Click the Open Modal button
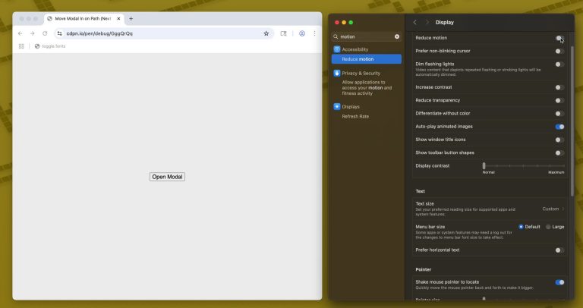The width and height of the screenshot is (583, 308). tap(167, 177)
